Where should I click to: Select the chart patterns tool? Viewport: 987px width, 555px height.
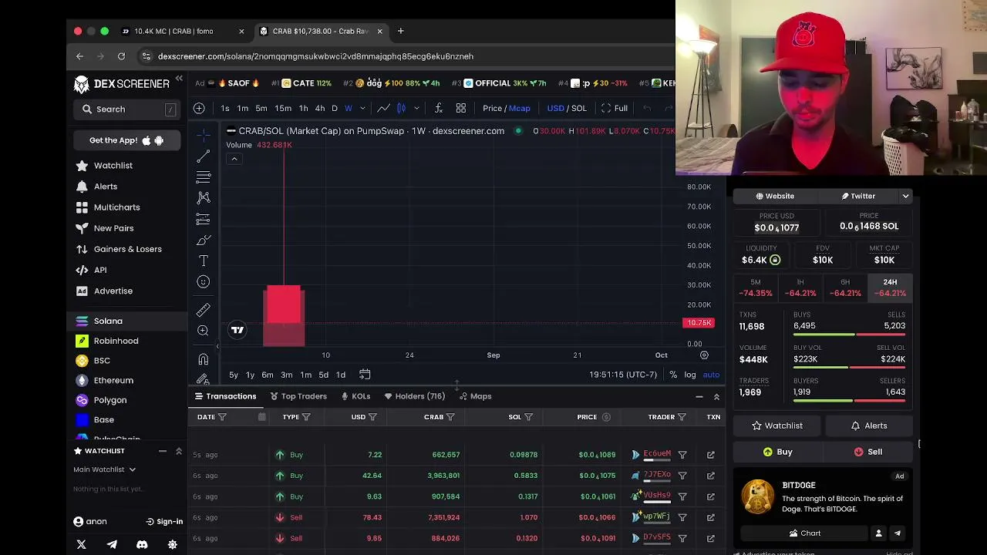[204, 198]
